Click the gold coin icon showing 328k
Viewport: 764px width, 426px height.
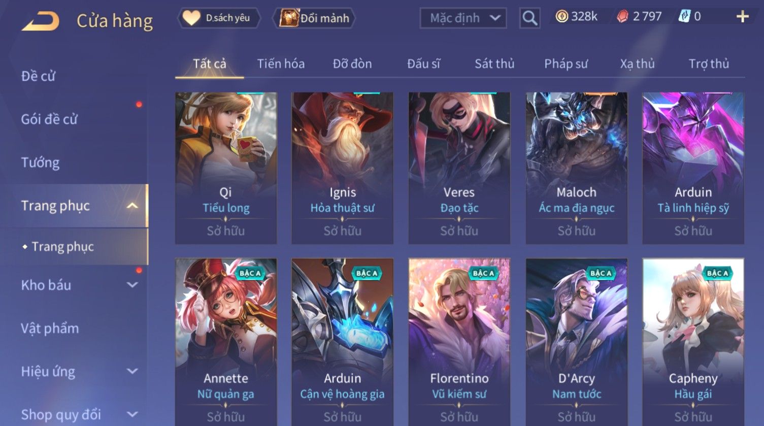click(561, 17)
